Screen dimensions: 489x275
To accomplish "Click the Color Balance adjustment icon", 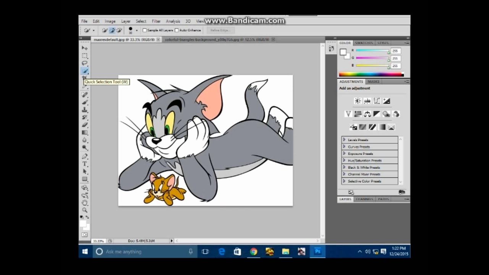I will (367, 114).
